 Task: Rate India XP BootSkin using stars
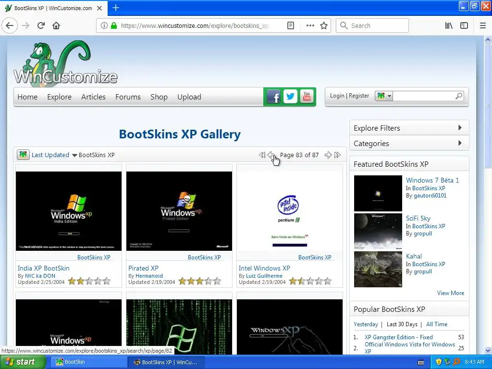pyautogui.click(x=89, y=281)
